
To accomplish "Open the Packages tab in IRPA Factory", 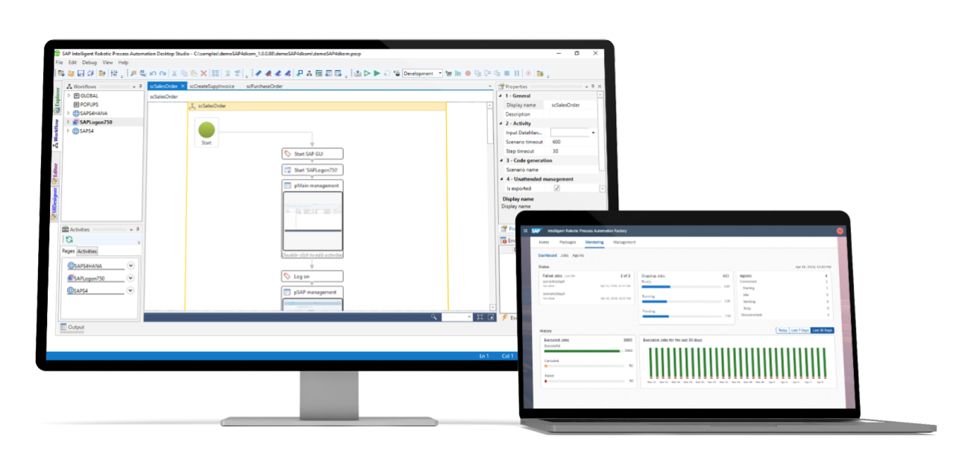I will click(568, 243).
